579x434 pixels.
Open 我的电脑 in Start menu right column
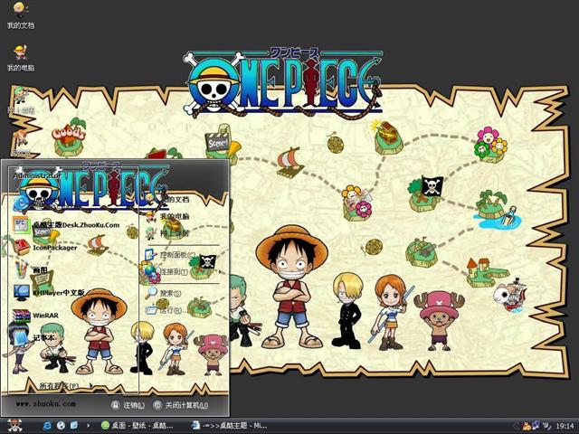167,216
